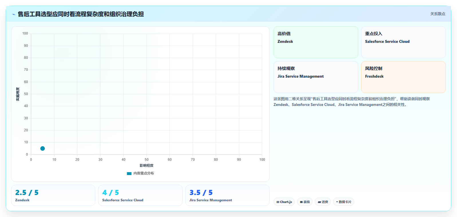Viewport: 457px width, 217px height.
Task: Click the 表格 tag
Action: pos(305,202)
